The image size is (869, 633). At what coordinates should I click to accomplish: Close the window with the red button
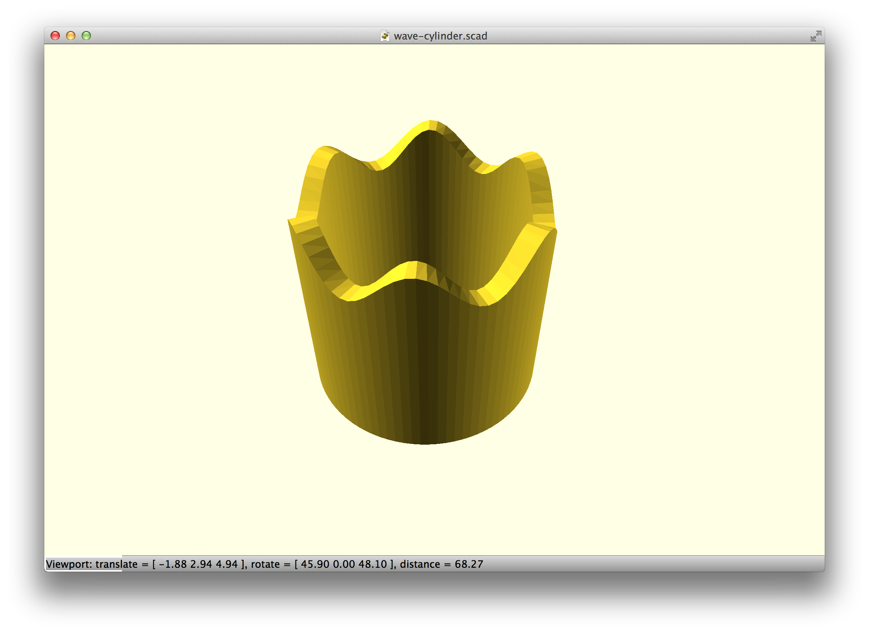tap(55, 36)
